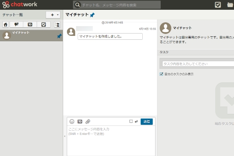Click the 4月14日 13:55 message timestamp
The width and height of the screenshot is (234, 156).
pyautogui.click(x=147, y=29)
